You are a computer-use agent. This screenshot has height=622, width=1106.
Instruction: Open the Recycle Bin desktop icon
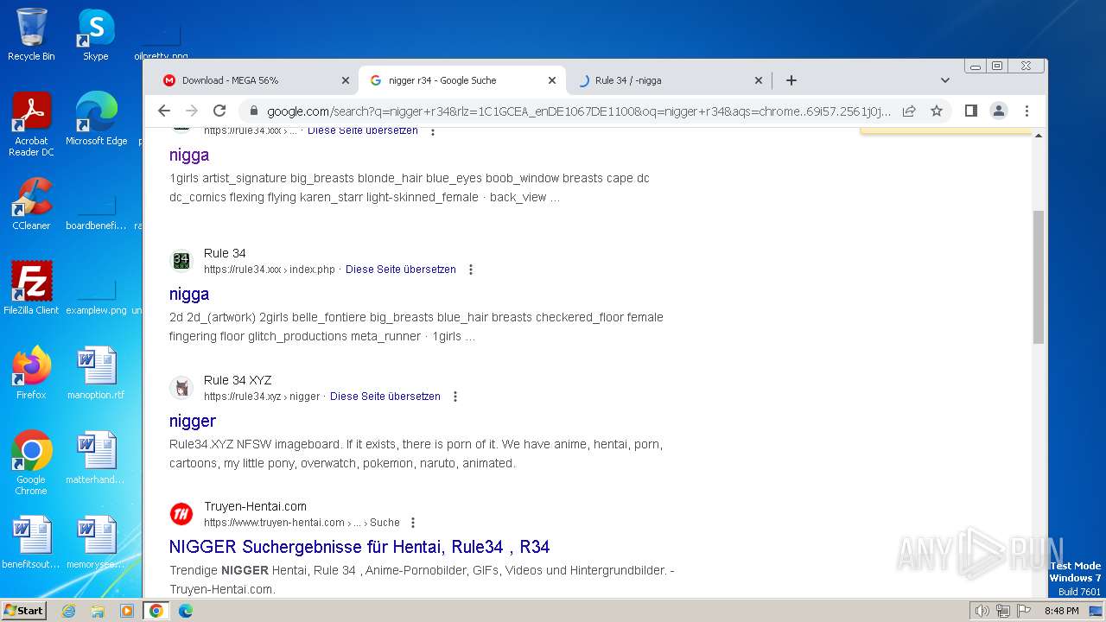(31, 35)
